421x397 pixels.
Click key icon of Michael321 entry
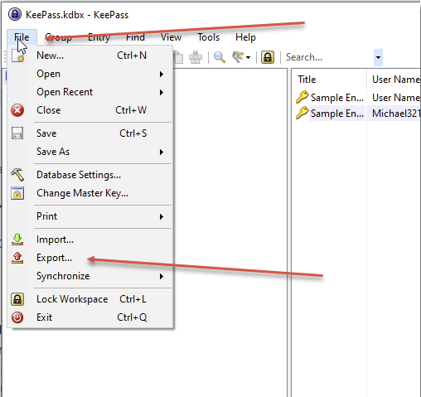(x=302, y=113)
